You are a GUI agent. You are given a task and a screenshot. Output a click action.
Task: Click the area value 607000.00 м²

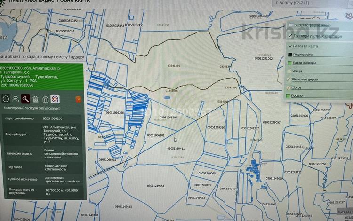(x=62, y=192)
